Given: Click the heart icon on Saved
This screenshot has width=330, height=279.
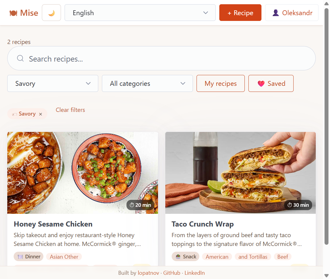Looking at the screenshot, I should click(261, 84).
